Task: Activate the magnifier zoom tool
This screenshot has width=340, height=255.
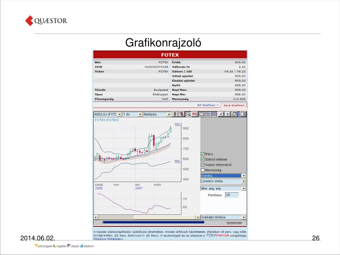Action: pos(188,114)
